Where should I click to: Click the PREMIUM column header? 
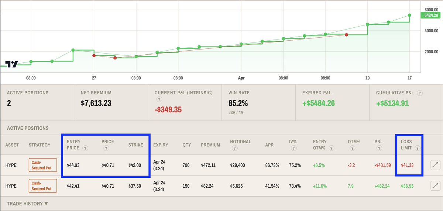(x=210, y=145)
